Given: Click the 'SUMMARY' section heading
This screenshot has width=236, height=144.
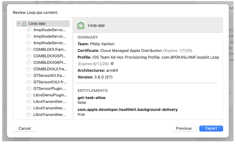Looking at the screenshot, I should [x=88, y=37].
